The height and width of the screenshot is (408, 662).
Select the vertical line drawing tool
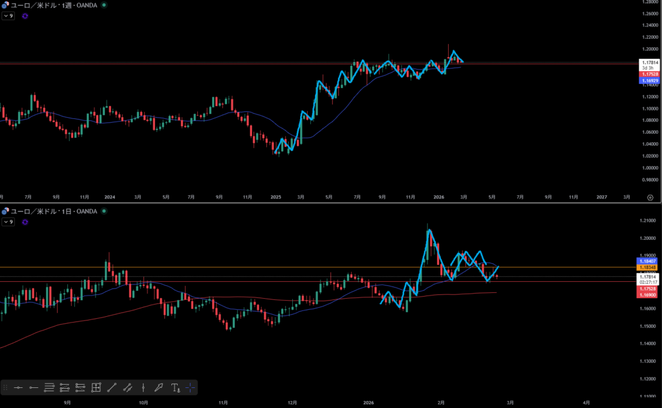coord(143,387)
